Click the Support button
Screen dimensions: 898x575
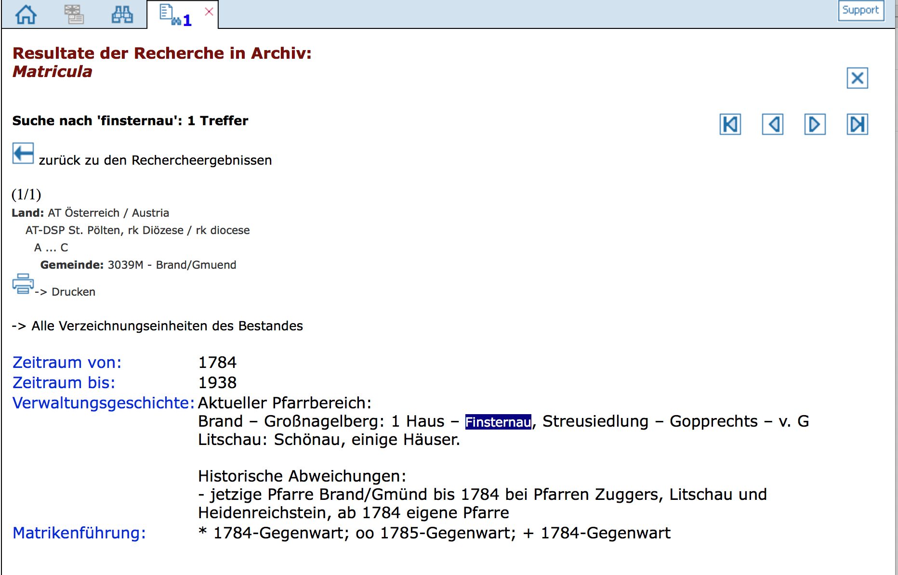(860, 10)
